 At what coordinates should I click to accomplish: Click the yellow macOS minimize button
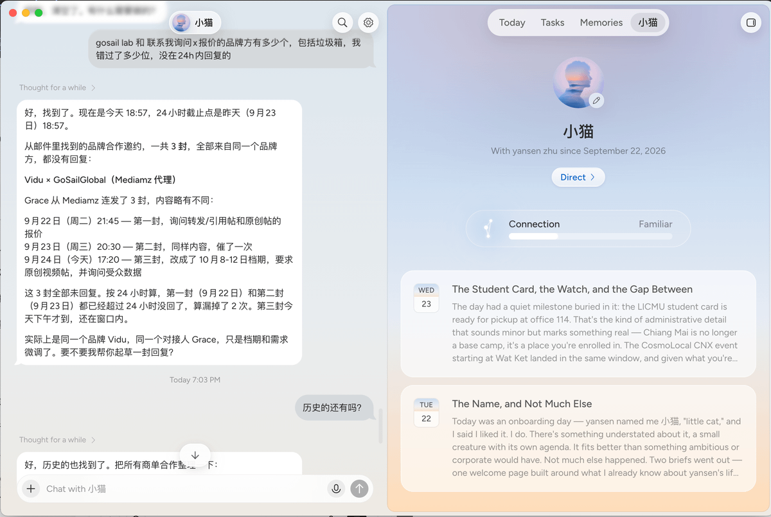[26, 12]
